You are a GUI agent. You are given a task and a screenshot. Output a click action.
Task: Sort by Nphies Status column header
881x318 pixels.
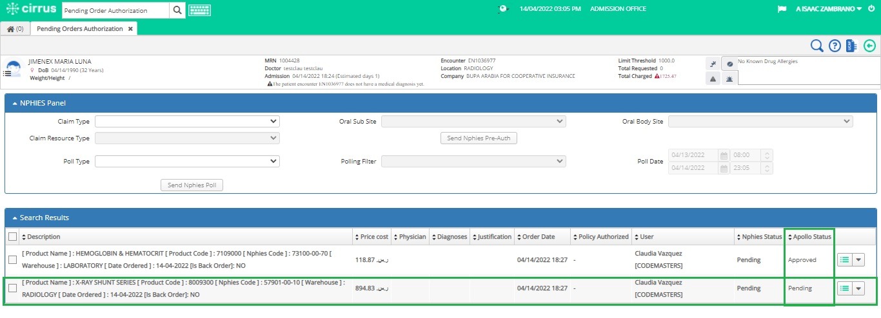point(758,237)
